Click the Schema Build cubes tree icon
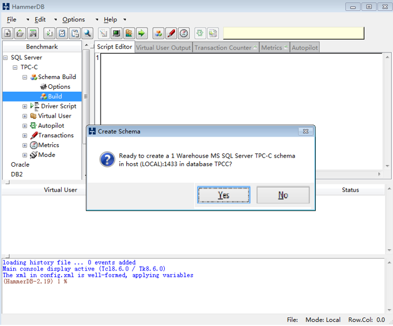The height and width of the screenshot is (326, 393). click(x=34, y=77)
